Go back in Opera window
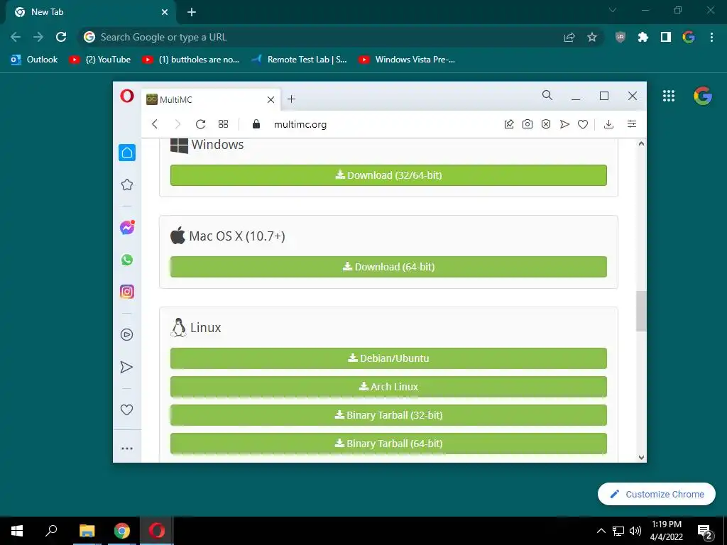 (x=155, y=124)
